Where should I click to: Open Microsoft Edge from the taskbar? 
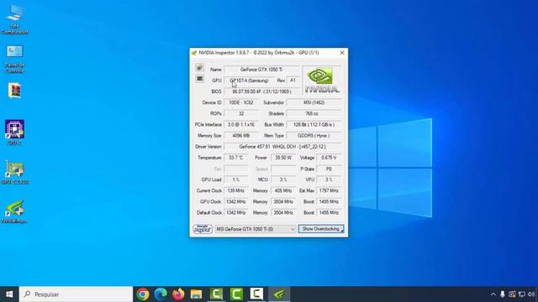pyautogui.click(x=161, y=294)
